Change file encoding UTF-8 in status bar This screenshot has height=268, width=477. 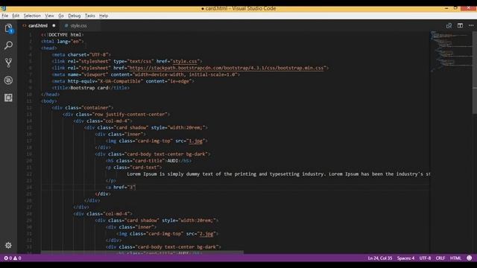point(425,258)
